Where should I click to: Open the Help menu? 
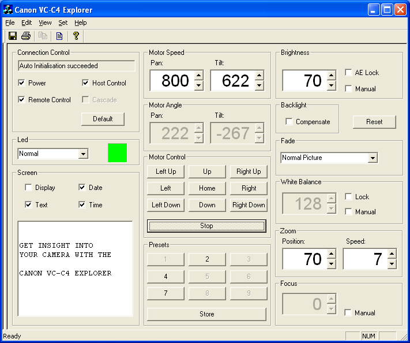pyautogui.click(x=81, y=23)
